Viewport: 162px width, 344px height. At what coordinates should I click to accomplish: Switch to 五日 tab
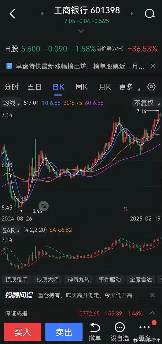pyautogui.click(x=35, y=87)
